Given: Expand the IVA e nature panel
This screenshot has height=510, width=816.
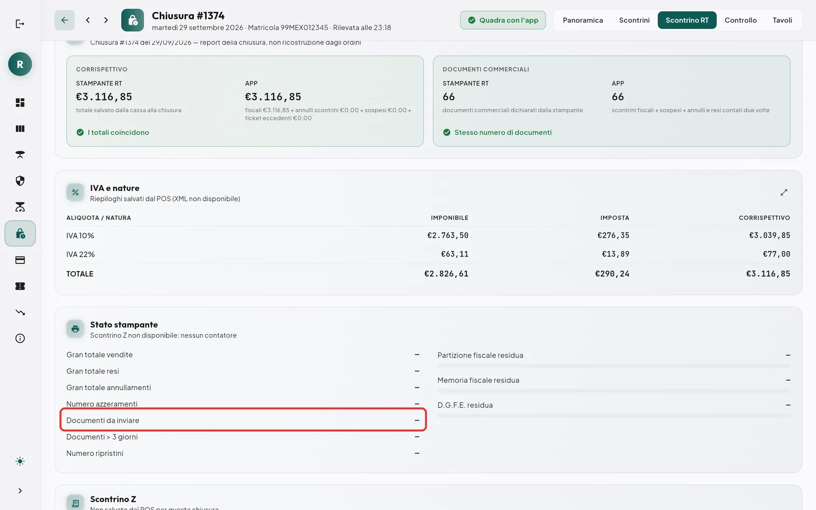Looking at the screenshot, I should [x=784, y=193].
